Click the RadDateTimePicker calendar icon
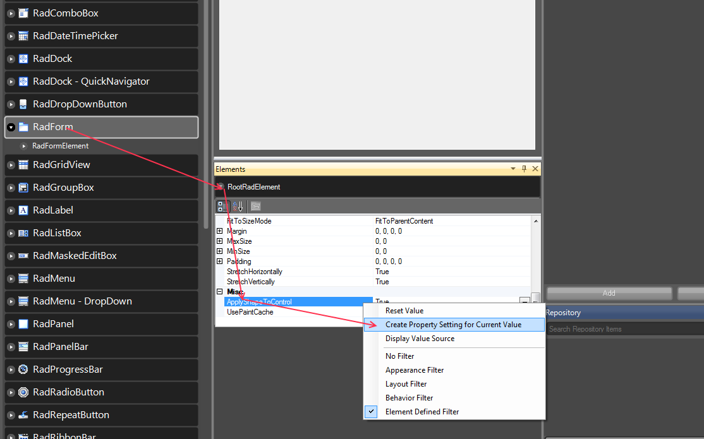Viewport: 704px width, 439px height. point(23,36)
